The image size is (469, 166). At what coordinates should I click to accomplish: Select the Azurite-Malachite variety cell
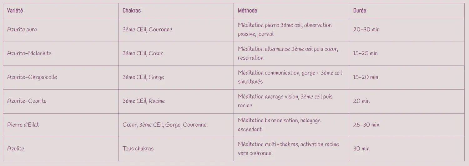tap(29, 53)
